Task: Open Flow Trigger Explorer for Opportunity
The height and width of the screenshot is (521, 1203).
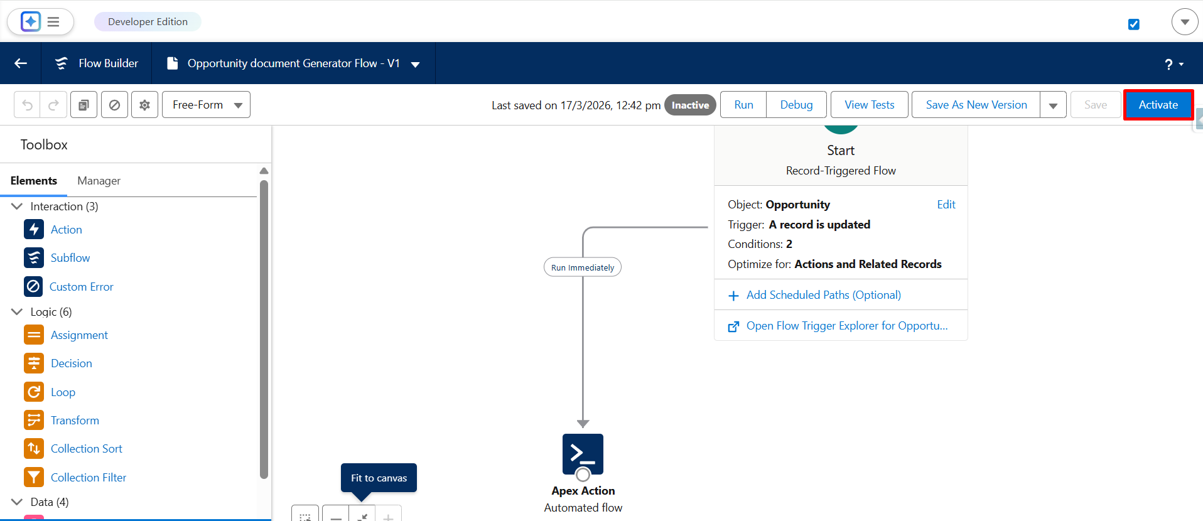Action: tap(846, 326)
